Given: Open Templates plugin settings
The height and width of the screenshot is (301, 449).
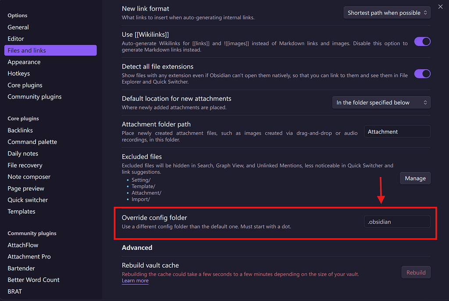Looking at the screenshot, I should coord(21,211).
